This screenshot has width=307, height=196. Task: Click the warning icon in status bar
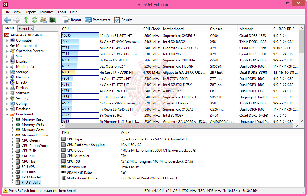[x=5, y=191]
